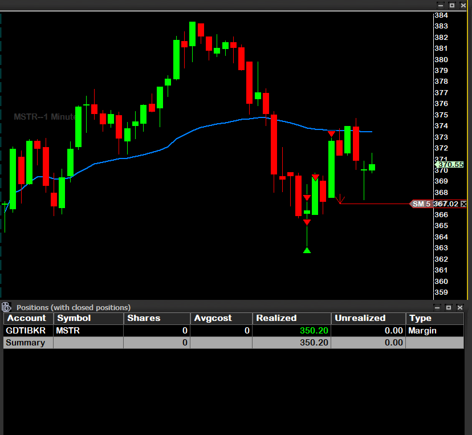This screenshot has height=435, width=472.
Task: Click the 375 price axis label
Action: (x=441, y=115)
